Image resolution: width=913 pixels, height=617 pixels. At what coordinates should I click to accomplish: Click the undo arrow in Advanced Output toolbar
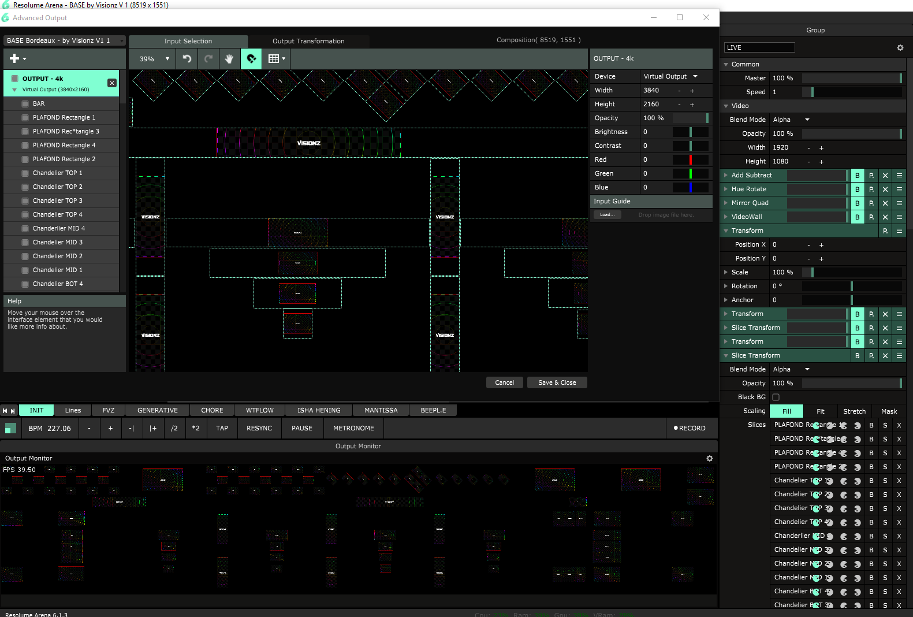pyautogui.click(x=187, y=59)
